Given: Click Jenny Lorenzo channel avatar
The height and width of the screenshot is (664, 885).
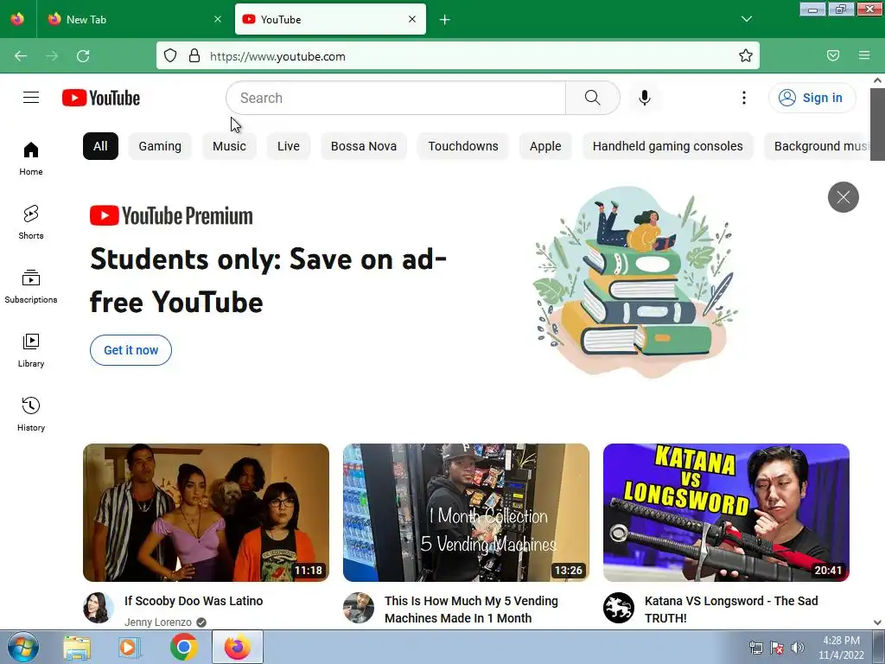Looking at the screenshot, I should [99, 608].
